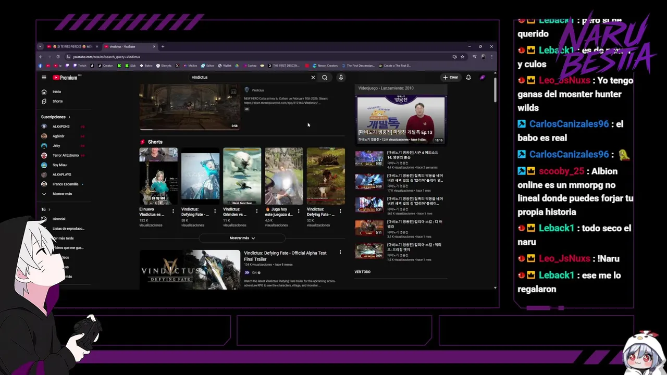
Task: Open the Defying Fate Official Alpha Test trailer title
Action: (x=286, y=256)
